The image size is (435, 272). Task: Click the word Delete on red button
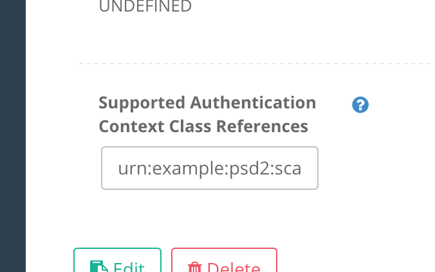[x=234, y=268]
